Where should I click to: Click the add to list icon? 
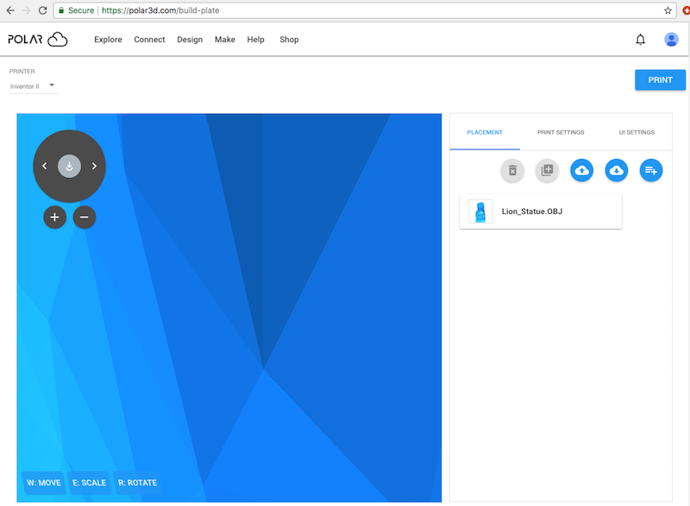pos(651,170)
